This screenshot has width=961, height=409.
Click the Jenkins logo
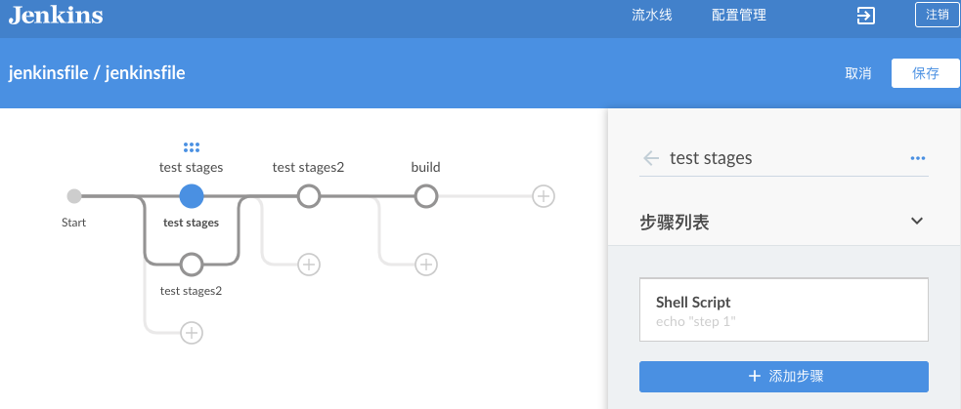tap(56, 16)
